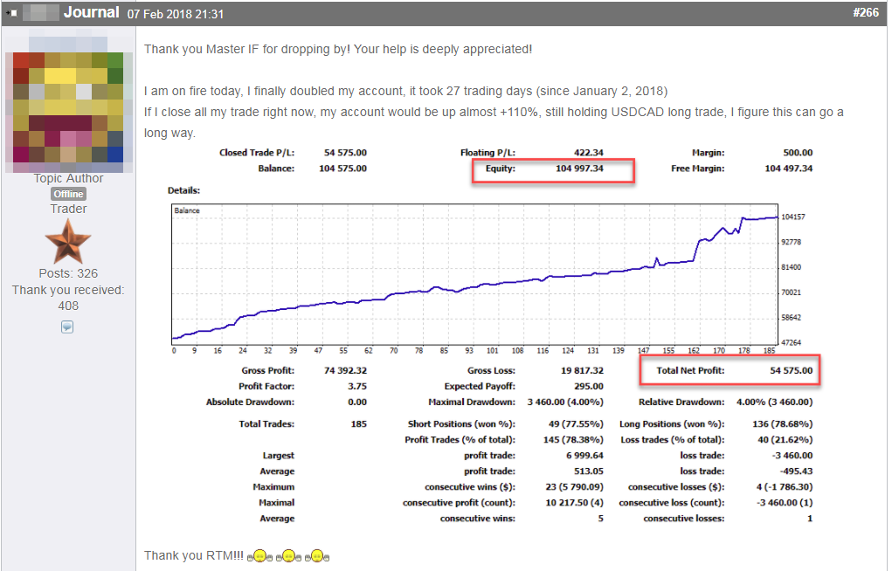Click the Loss trades value 40 (21.62%)
The image size is (892, 571).
tap(787, 440)
